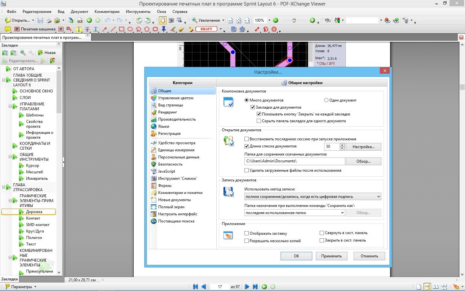465x291 pixels.
Task: Collapse 'УПРАВЛЕНИЕ ПЛАТАМИ' bookmark node
Action: coord(10,106)
